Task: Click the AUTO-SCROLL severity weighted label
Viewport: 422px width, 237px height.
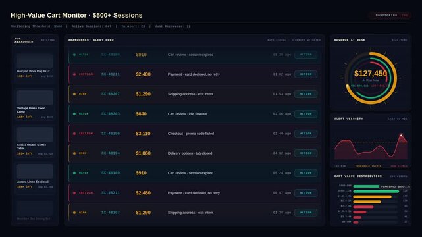Action: [x=294, y=40]
